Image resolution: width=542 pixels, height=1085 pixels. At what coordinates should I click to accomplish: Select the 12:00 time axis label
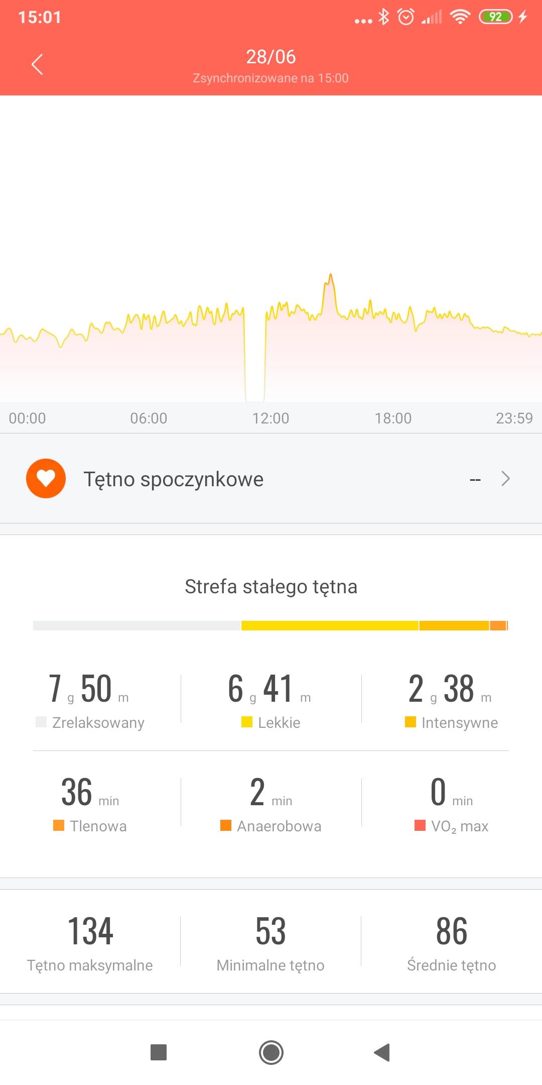[x=270, y=418]
